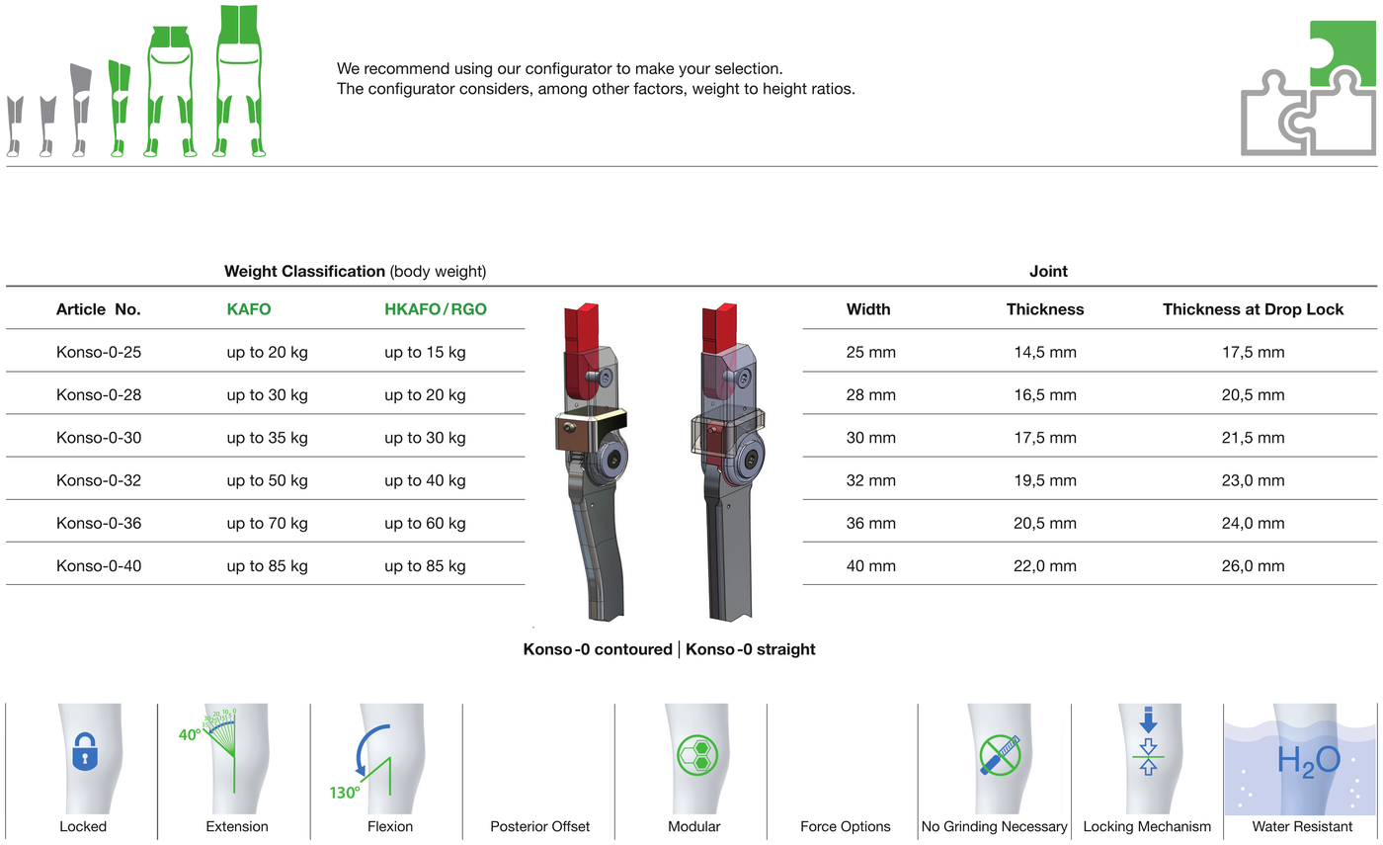Click the "up to 70 kg" KAFO cell

(267, 523)
